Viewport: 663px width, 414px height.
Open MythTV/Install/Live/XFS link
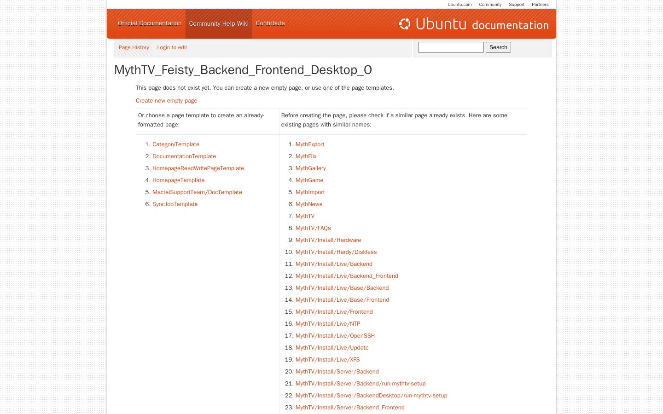[328, 360]
